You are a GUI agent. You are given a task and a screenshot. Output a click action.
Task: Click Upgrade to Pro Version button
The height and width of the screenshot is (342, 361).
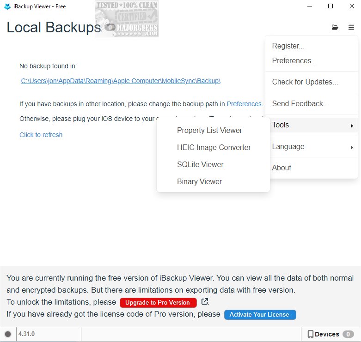pos(158,302)
